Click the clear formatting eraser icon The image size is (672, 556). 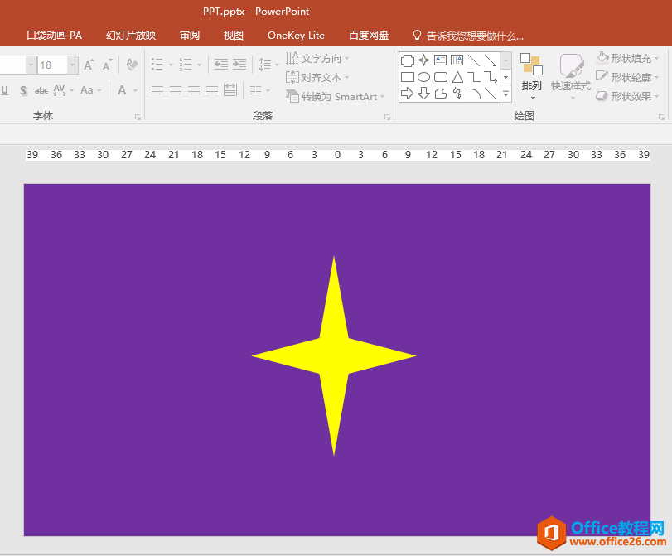pyautogui.click(x=132, y=65)
